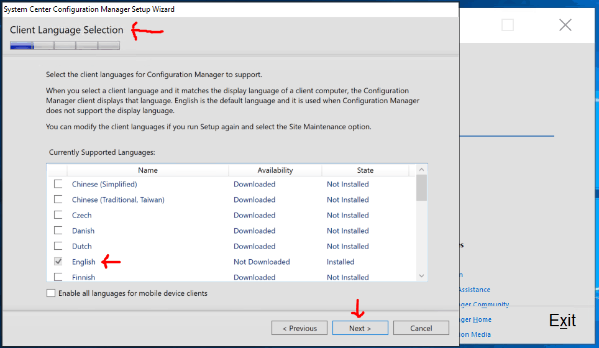Sort the list by the Name column header
This screenshot has height=348, width=599.
pos(148,170)
